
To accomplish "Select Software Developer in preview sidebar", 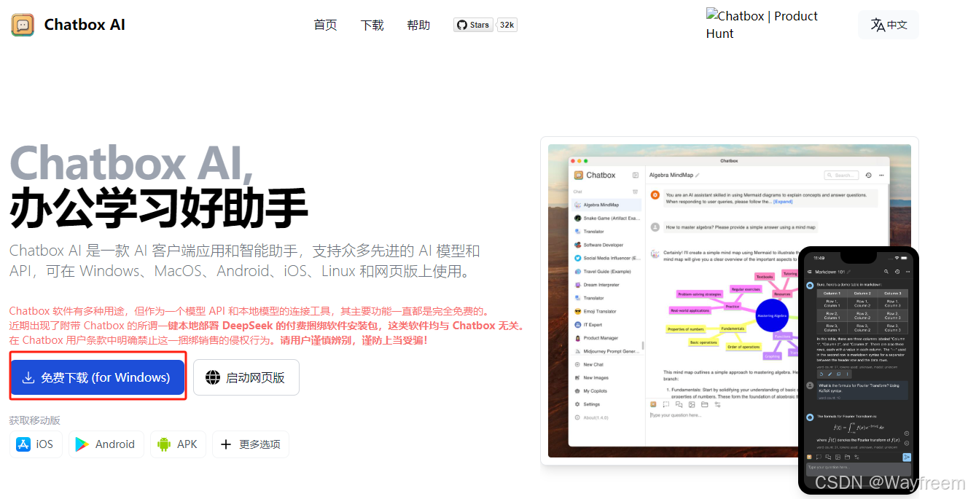I will click(606, 245).
